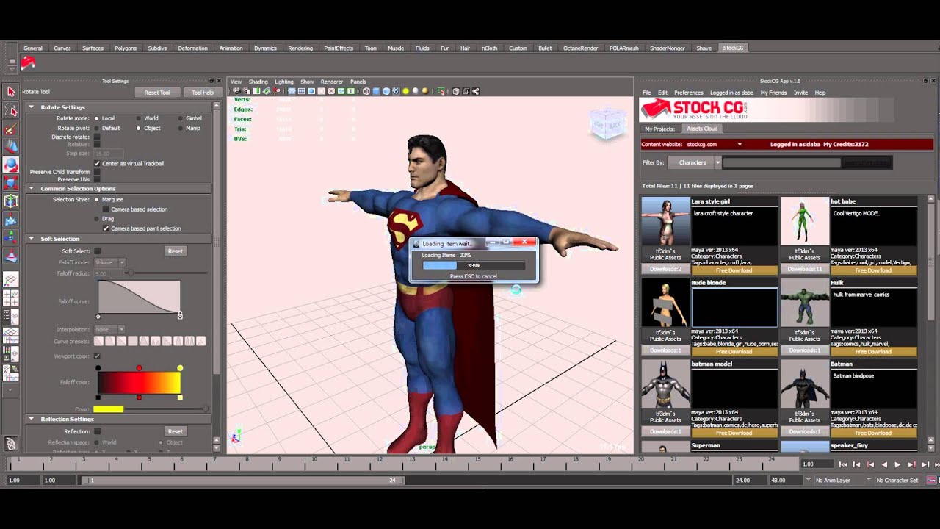This screenshot has height=529, width=940.
Task: Click the StockCG red shelf icon
Action: (x=28, y=63)
